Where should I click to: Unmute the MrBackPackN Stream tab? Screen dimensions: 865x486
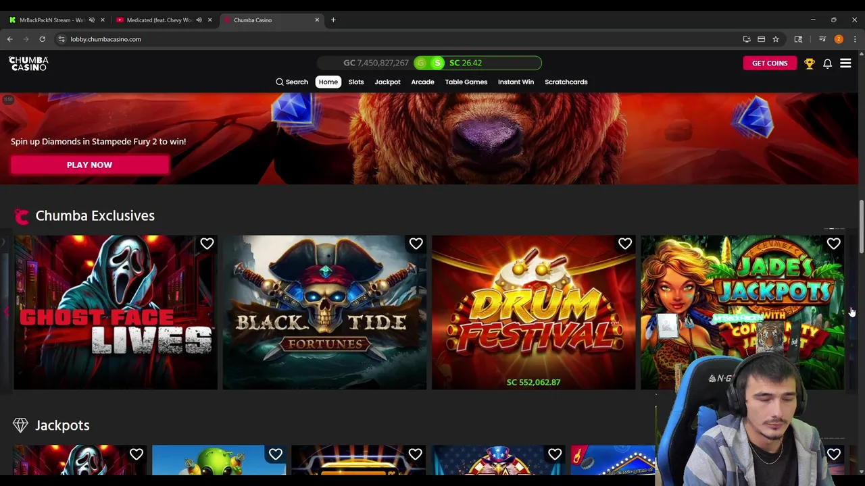[x=92, y=20]
